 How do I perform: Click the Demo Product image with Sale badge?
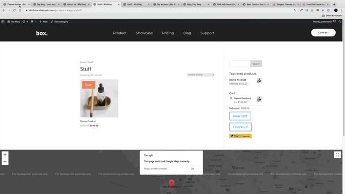(x=99, y=98)
